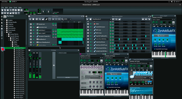The image size is (182, 99).
Task: Mute Chant Hey 001.wav track
Action: pos(91,42)
